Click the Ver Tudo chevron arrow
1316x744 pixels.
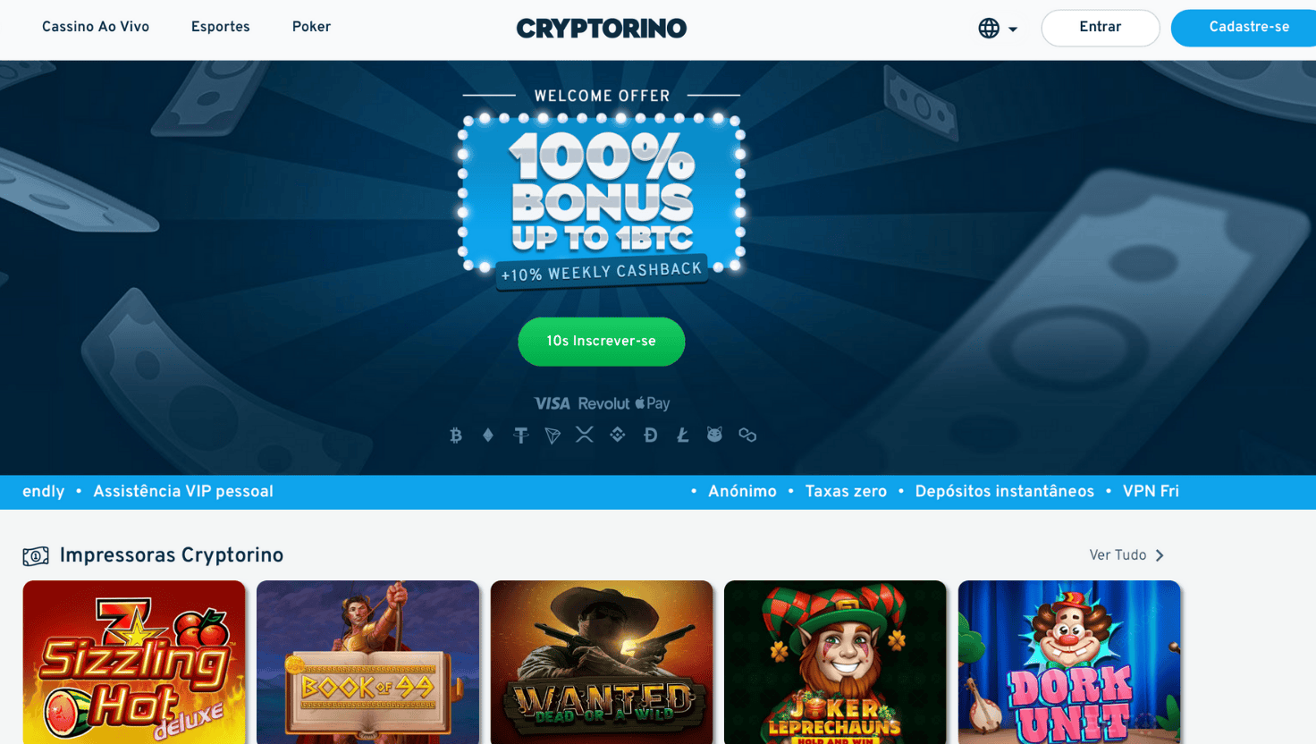[x=1160, y=555]
